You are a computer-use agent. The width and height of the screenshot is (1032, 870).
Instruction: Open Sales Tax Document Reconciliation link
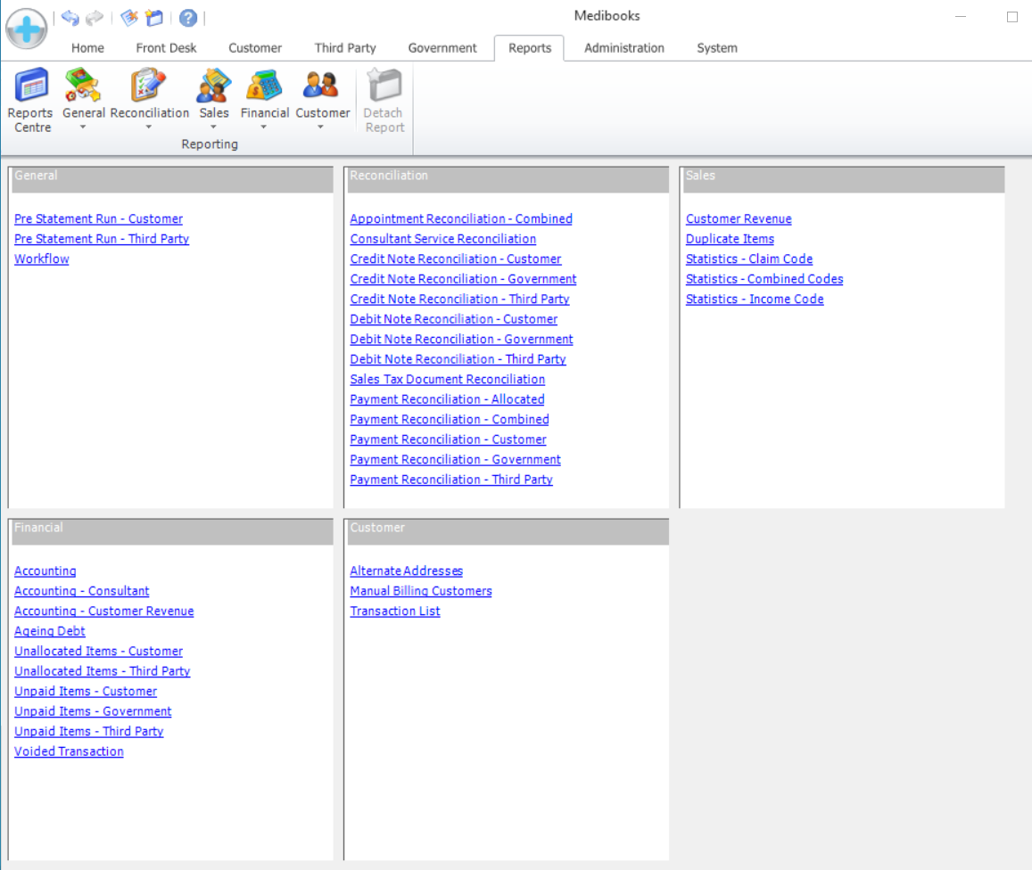point(447,379)
